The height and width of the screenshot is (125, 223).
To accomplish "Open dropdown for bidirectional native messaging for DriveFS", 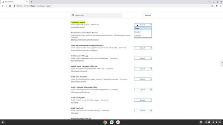I will coord(143,48).
